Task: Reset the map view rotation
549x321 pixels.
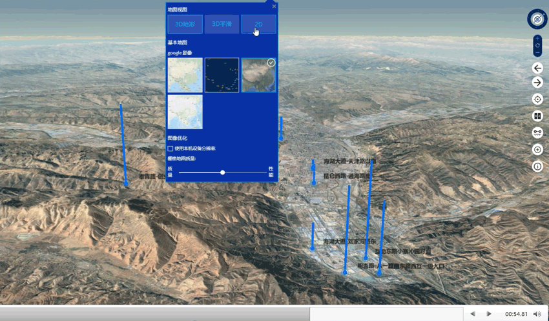Action: tap(537, 46)
